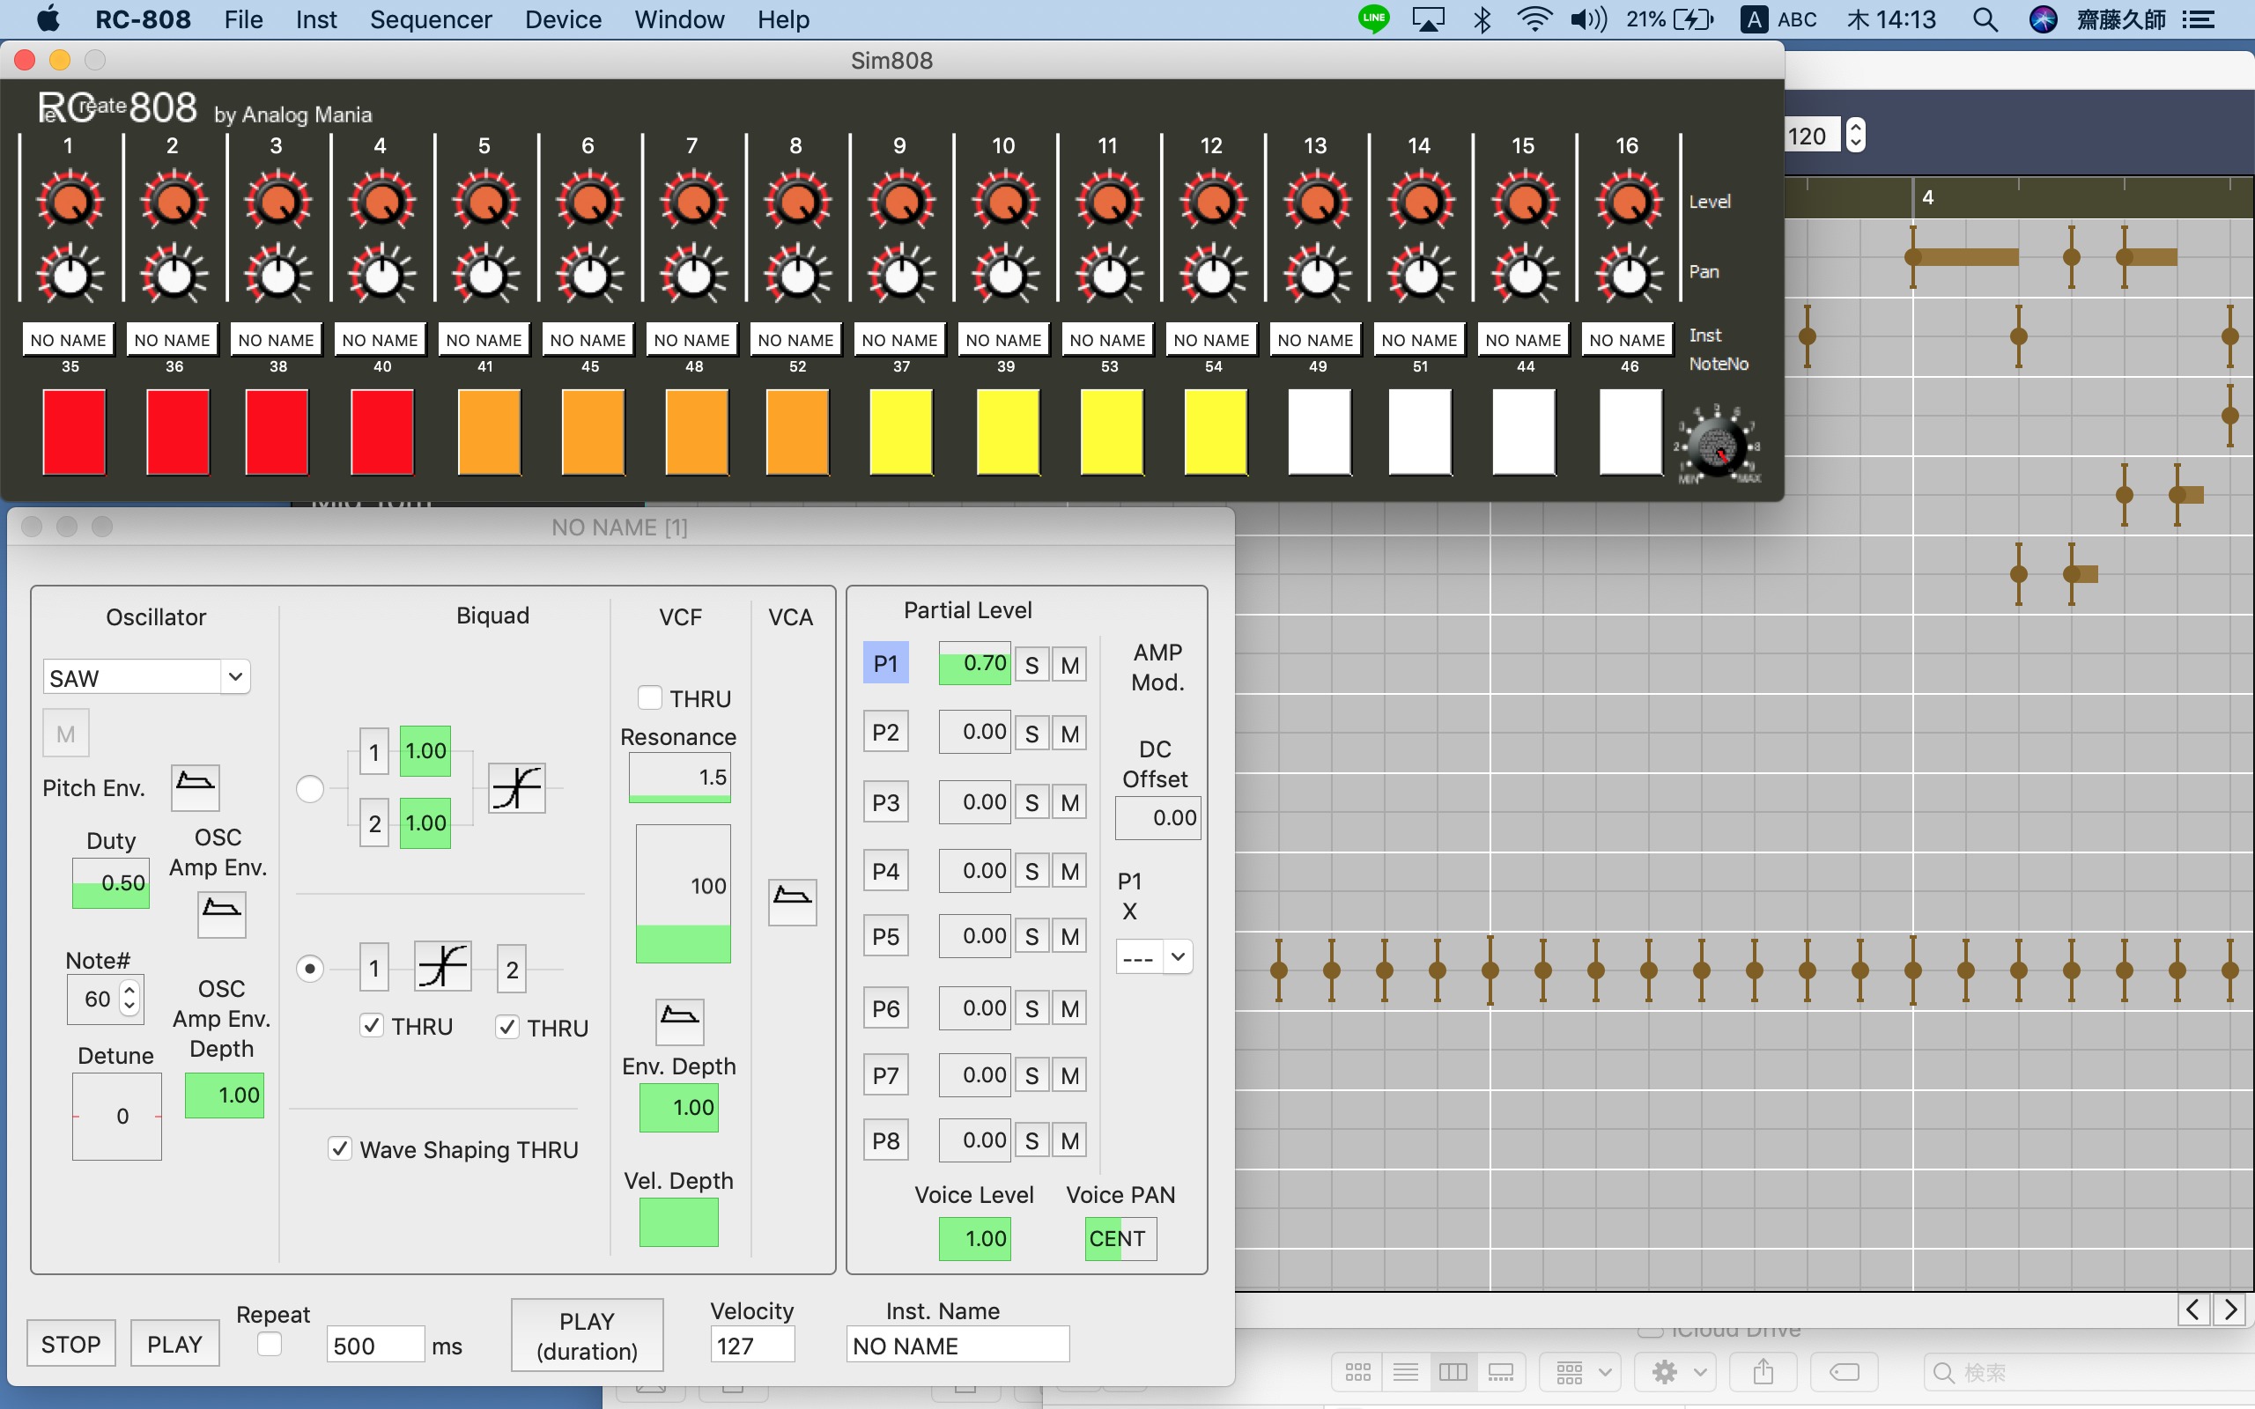This screenshot has width=2255, height=1409.
Task: Click the Finder share icon in background window
Action: point(1763,1372)
